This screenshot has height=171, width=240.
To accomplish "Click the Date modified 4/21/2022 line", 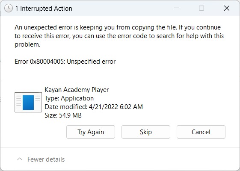I will point(94,107).
